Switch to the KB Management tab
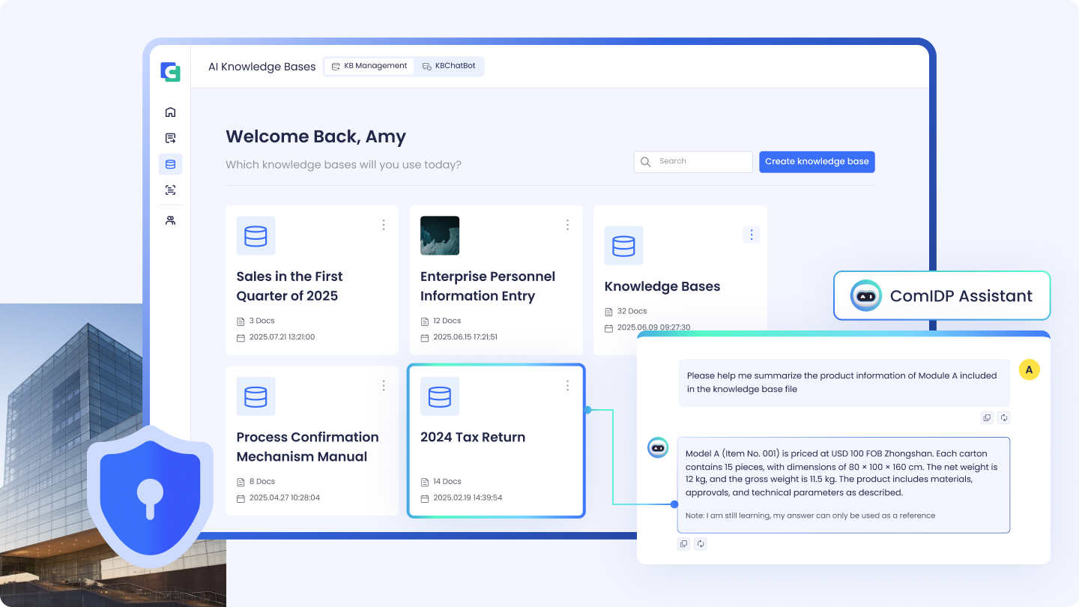 point(369,66)
